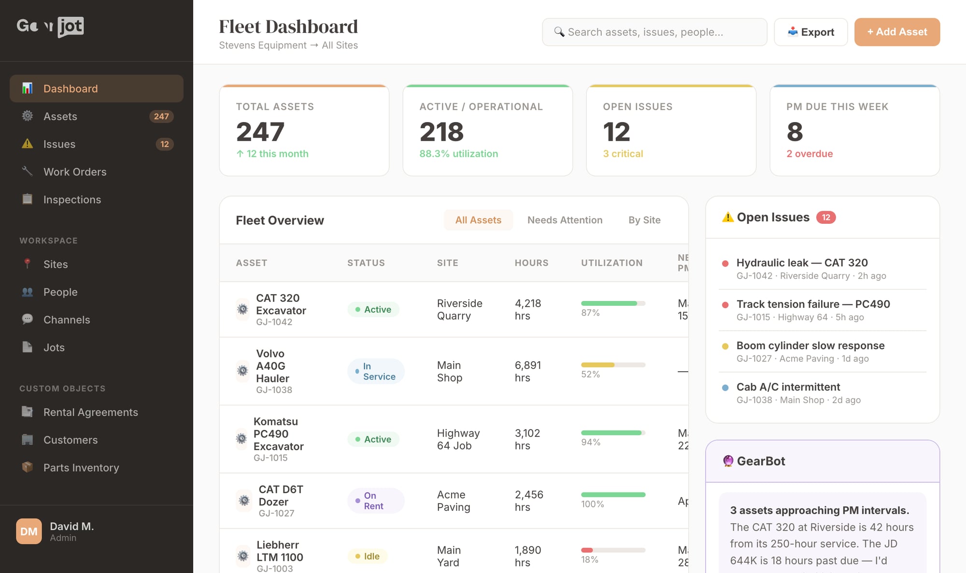Click the Work Orders wrench icon

point(28,172)
